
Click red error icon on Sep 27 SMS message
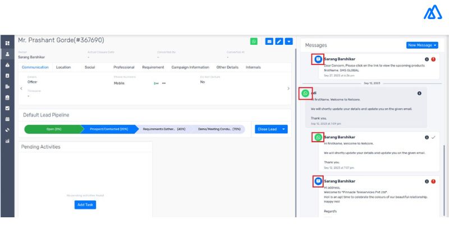pyautogui.click(x=433, y=59)
